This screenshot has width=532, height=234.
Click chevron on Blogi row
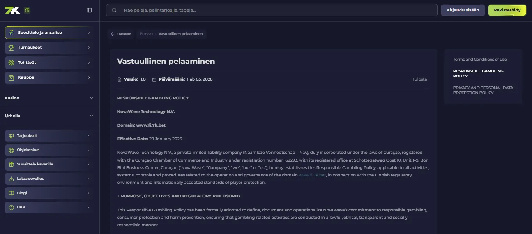point(88,193)
